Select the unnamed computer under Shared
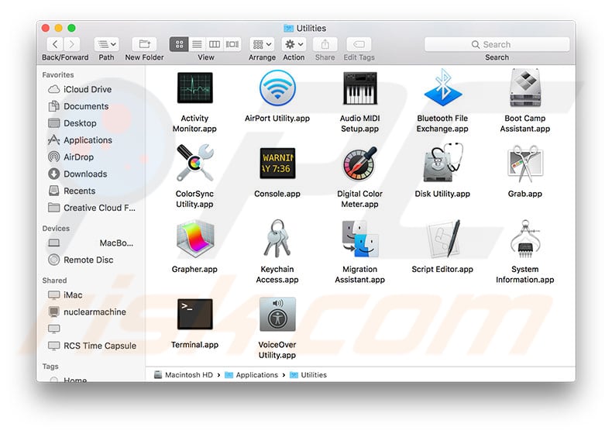This screenshot has height=434, width=612. click(x=91, y=329)
